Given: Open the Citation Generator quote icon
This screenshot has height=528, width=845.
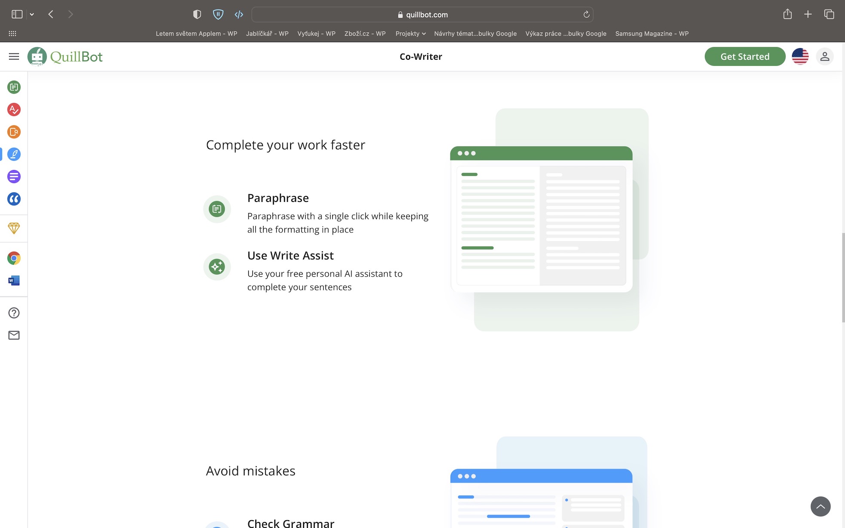Looking at the screenshot, I should click(14, 199).
